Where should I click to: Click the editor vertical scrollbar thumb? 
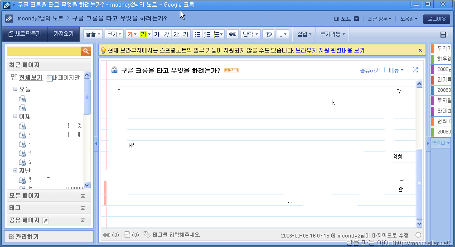tap(419, 184)
